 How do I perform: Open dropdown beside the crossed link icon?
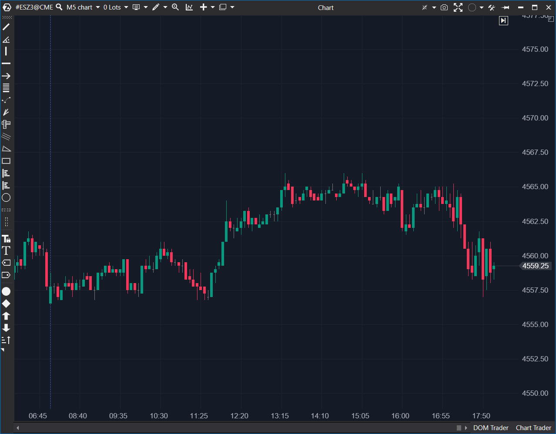click(434, 7)
